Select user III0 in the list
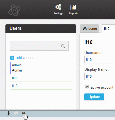Image resolution: width=115 pixels, height=120 pixels. point(41,78)
